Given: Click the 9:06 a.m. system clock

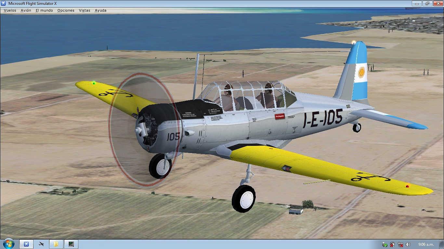Looking at the screenshot, I should tap(426, 244).
